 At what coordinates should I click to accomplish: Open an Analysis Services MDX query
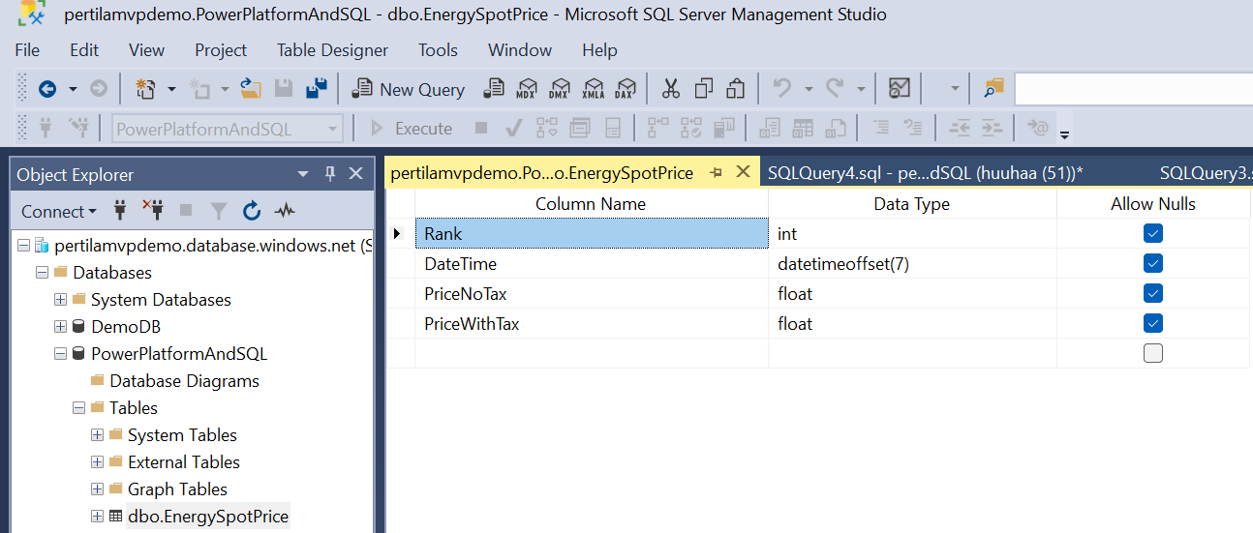[526, 89]
